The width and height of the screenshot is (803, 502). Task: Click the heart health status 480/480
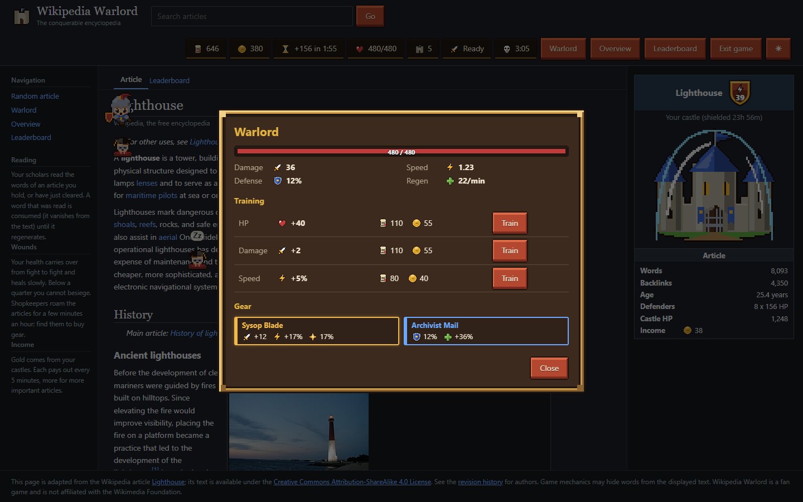pos(376,49)
